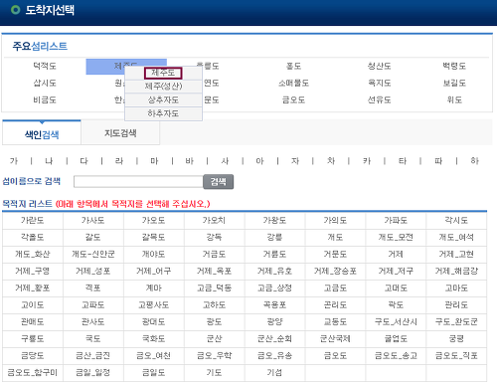Image resolution: width=497 pixels, height=382 pixels.
Task: Select destination 가란도
Action: click(33, 221)
